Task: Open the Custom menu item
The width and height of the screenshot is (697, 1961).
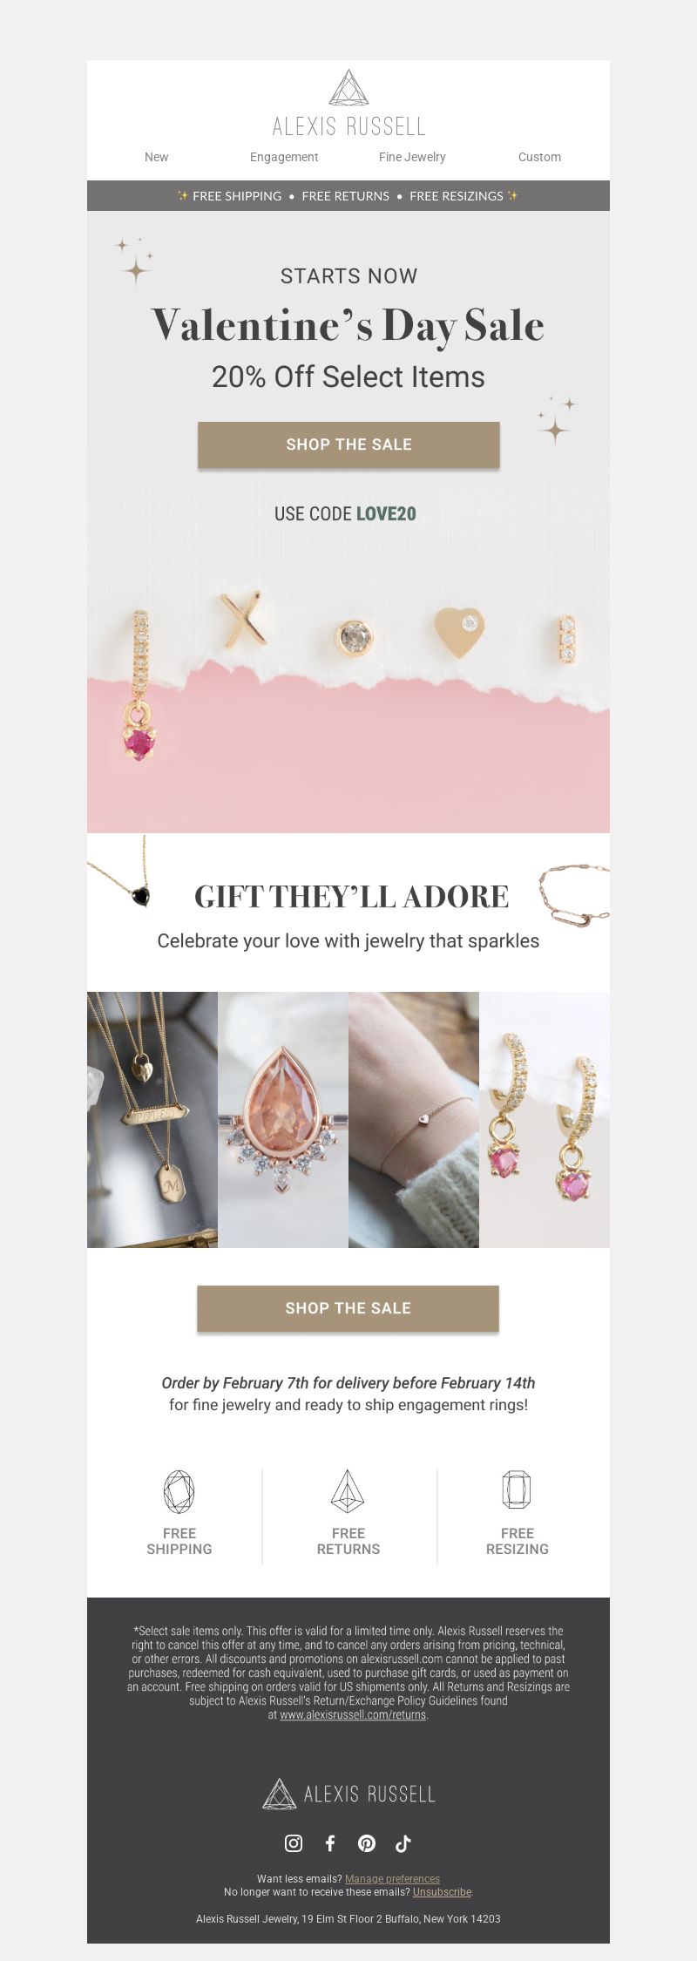Action: [539, 157]
